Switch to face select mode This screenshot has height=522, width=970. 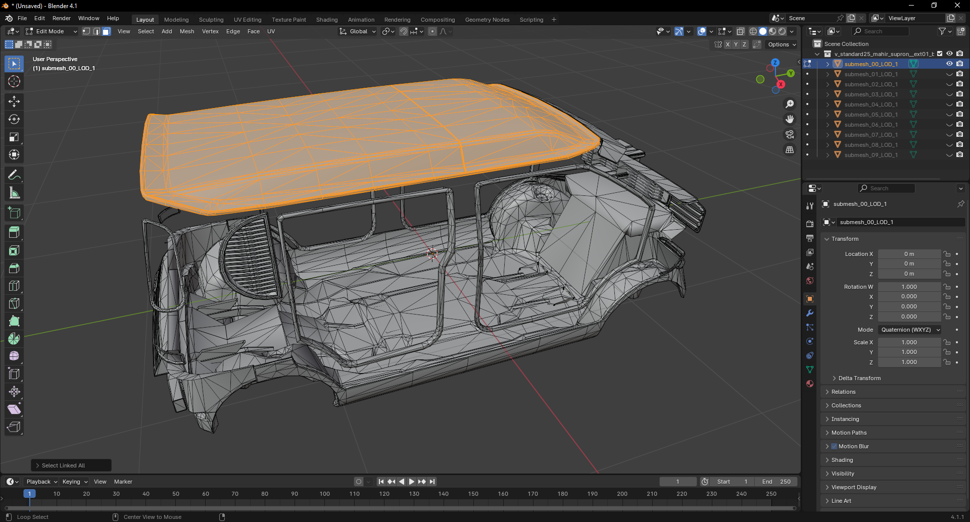107,31
